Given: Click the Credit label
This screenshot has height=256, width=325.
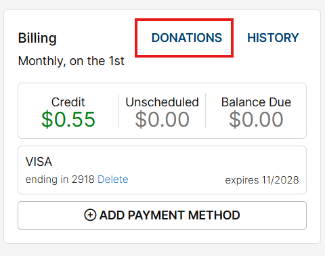Looking at the screenshot, I should pos(68,102).
